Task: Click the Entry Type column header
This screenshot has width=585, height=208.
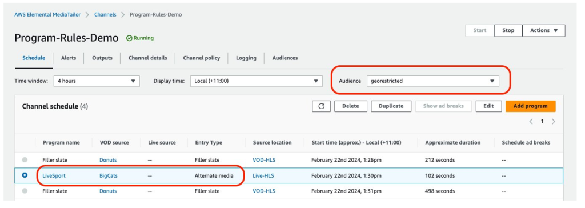Action: [209, 143]
